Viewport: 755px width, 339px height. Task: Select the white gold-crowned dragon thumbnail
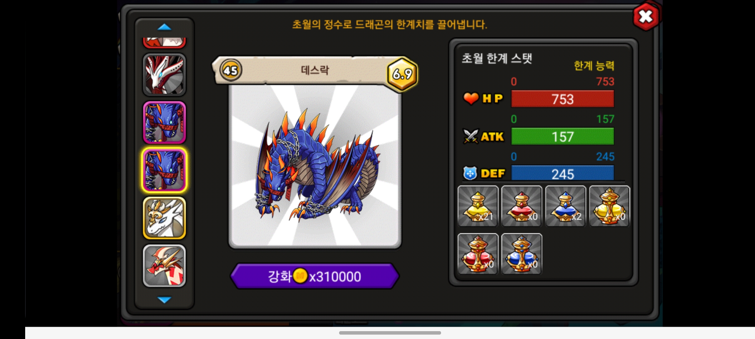(x=165, y=218)
